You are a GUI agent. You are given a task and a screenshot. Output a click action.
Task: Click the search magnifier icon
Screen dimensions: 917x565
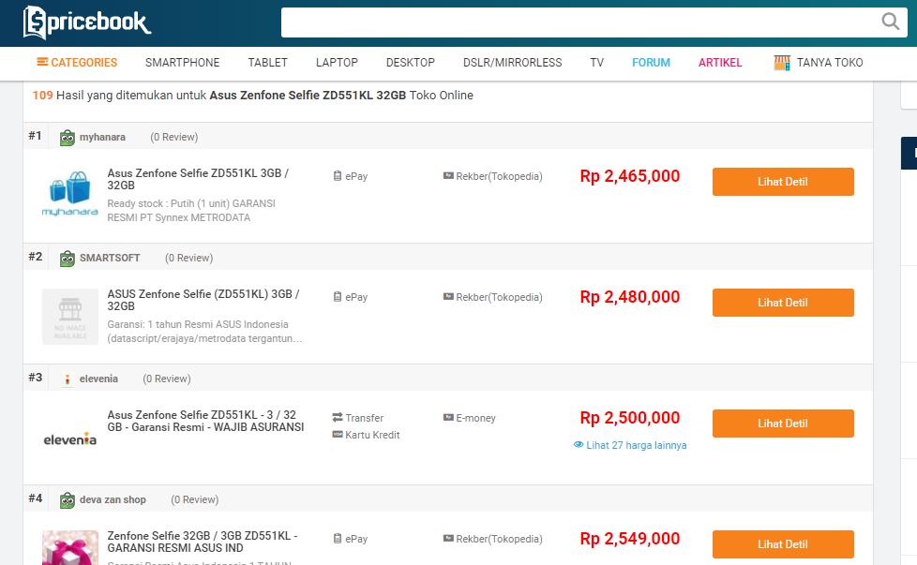click(890, 22)
